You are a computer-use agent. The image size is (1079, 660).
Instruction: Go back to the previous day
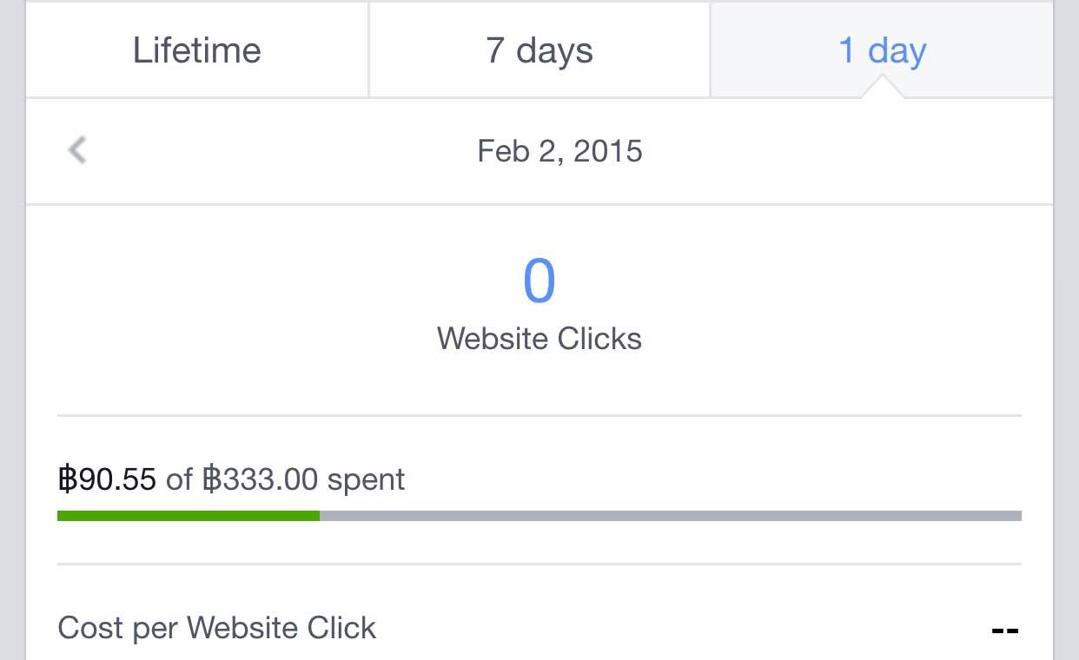tap(77, 150)
